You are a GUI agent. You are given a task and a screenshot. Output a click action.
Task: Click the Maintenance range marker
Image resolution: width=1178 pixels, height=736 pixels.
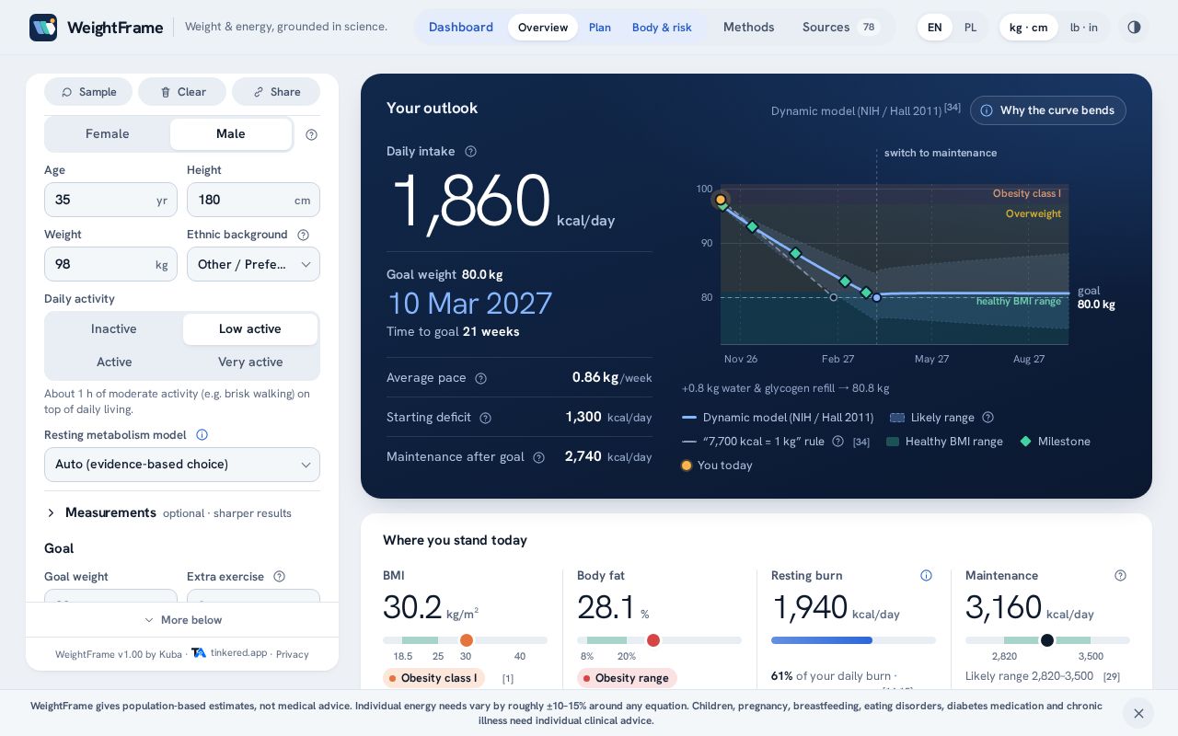coord(1046,640)
